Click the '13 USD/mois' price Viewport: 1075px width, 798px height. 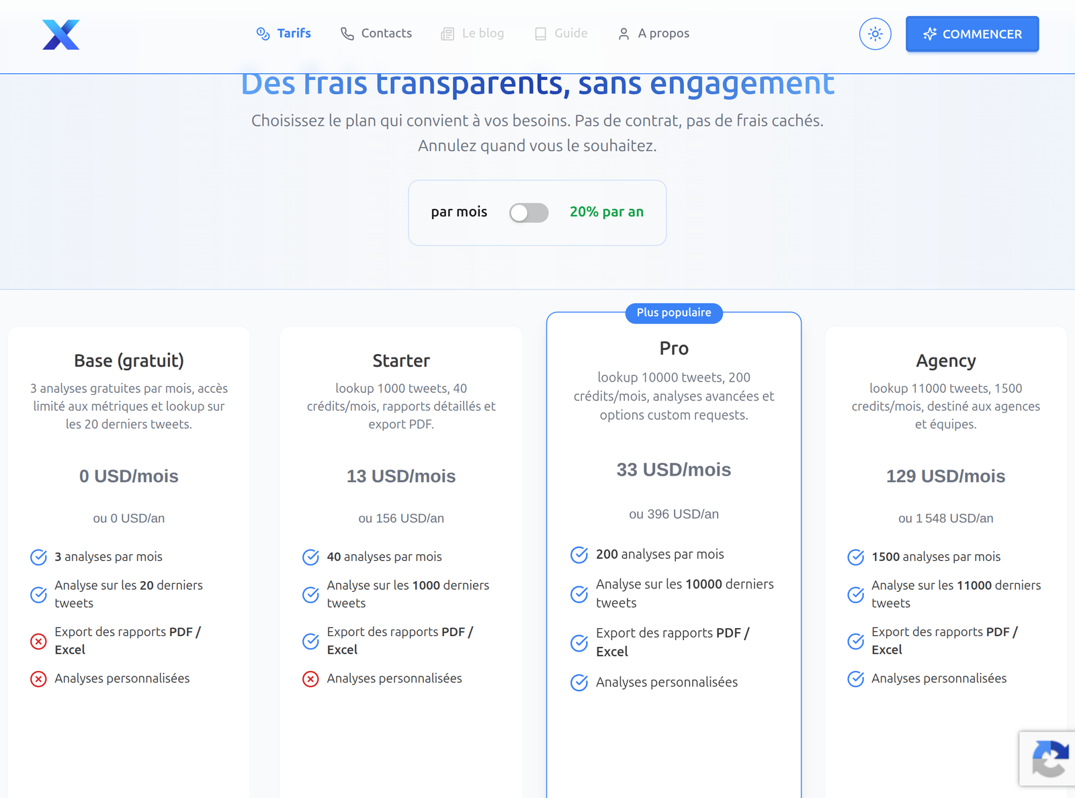point(401,476)
